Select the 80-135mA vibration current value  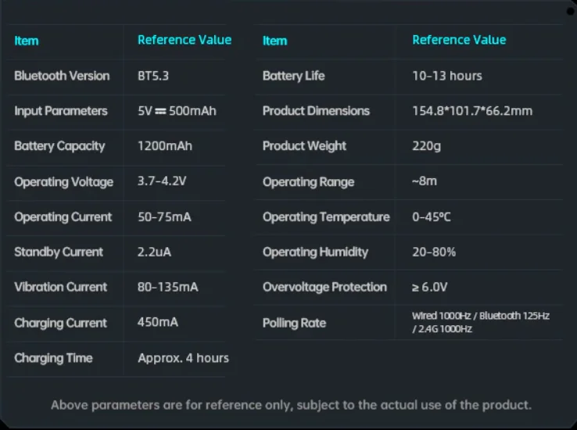pos(167,288)
